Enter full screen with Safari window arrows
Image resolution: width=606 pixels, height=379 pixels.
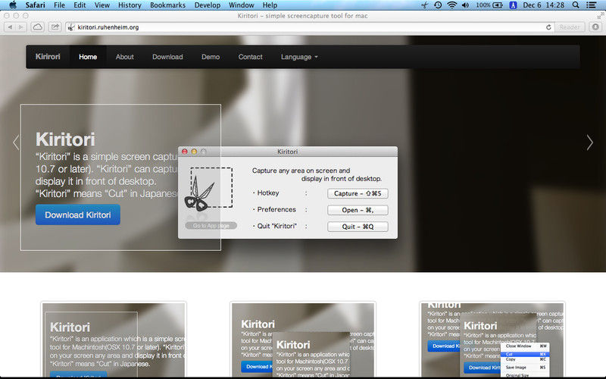coord(600,15)
